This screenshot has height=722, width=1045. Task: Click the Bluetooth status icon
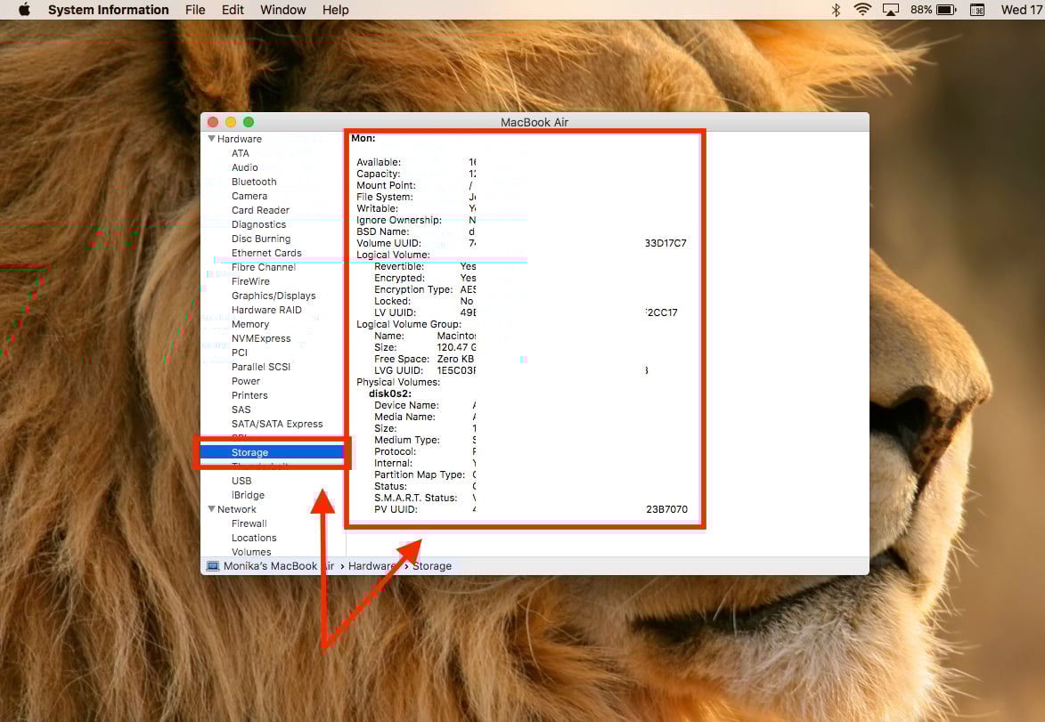coord(836,9)
